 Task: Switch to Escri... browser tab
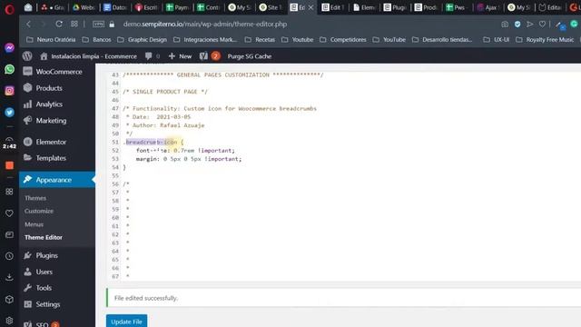pyautogui.click(x=146, y=7)
